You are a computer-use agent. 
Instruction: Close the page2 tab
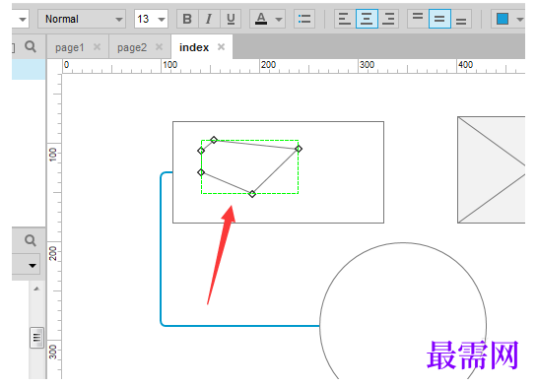159,47
